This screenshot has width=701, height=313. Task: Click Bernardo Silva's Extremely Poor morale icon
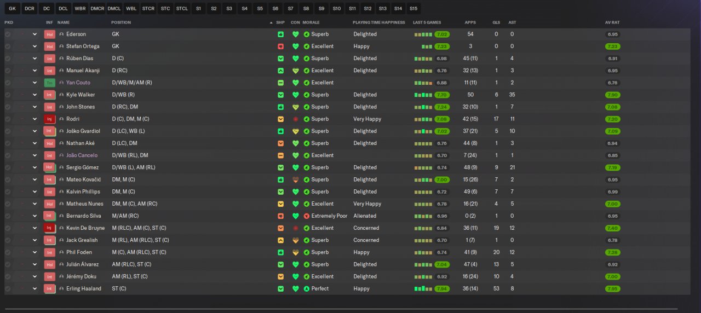tap(307, 216)
